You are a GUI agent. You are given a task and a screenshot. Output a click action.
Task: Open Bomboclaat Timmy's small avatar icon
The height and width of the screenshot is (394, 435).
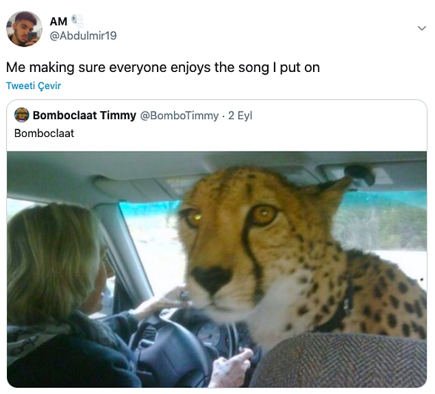click(22, 115)
